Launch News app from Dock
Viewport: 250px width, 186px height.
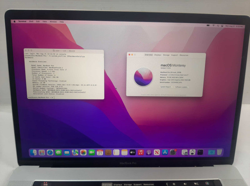tap(157, 152)
